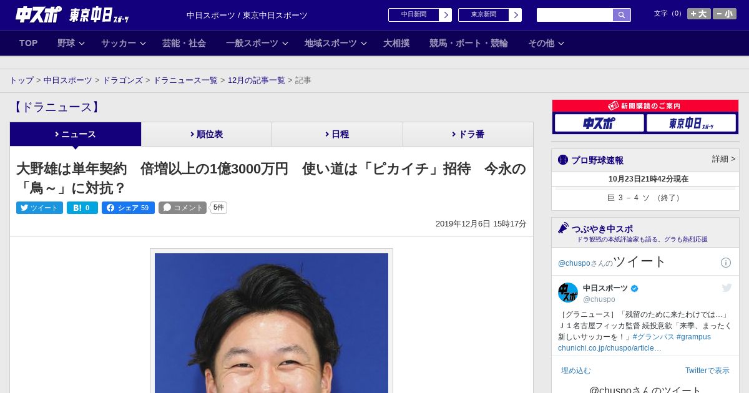749x393 pixels.
Task: Open 競馬・ボート・競輪 section
Action: click(x=469, y=43)
